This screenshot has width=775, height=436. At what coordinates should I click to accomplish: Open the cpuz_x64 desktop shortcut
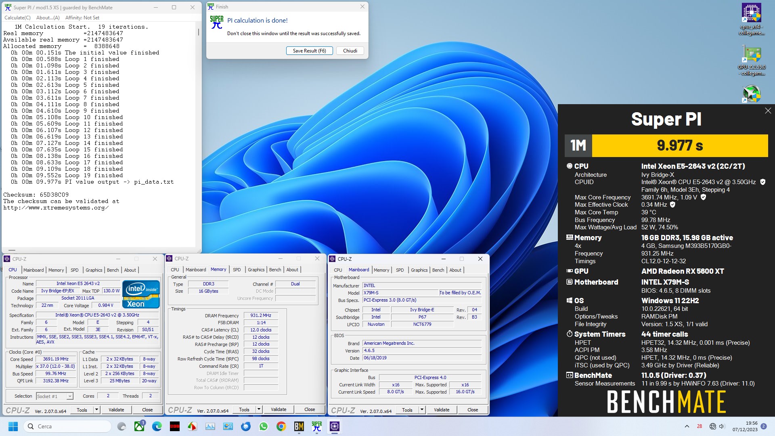(751, 19)
